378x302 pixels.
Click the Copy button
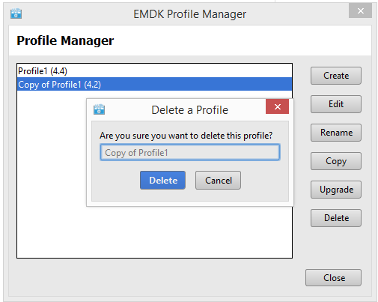pos(336,161)
